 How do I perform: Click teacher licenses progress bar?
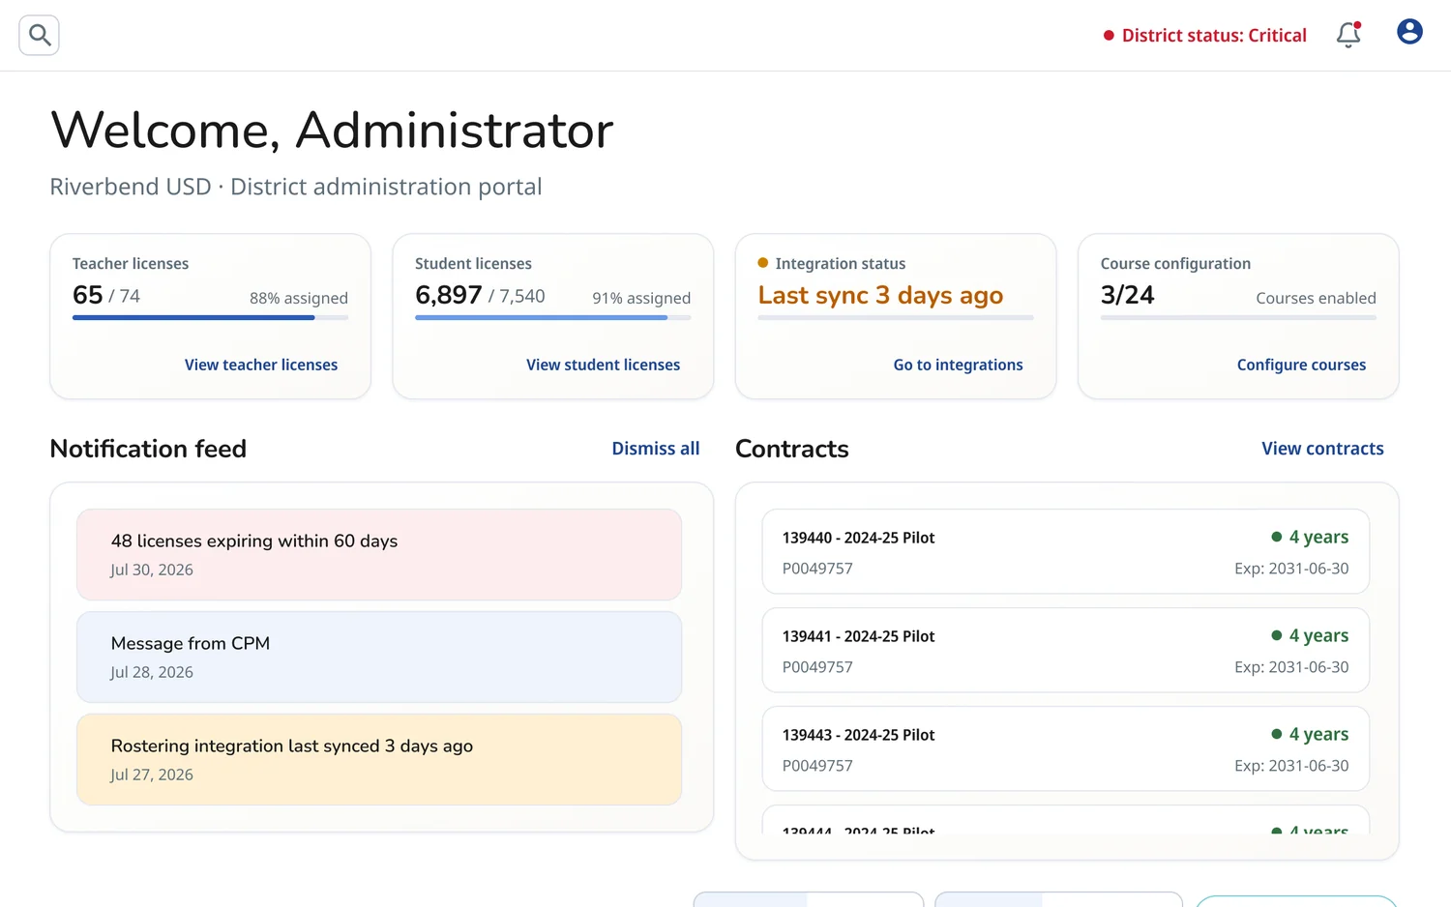click(x=210, y=317)
